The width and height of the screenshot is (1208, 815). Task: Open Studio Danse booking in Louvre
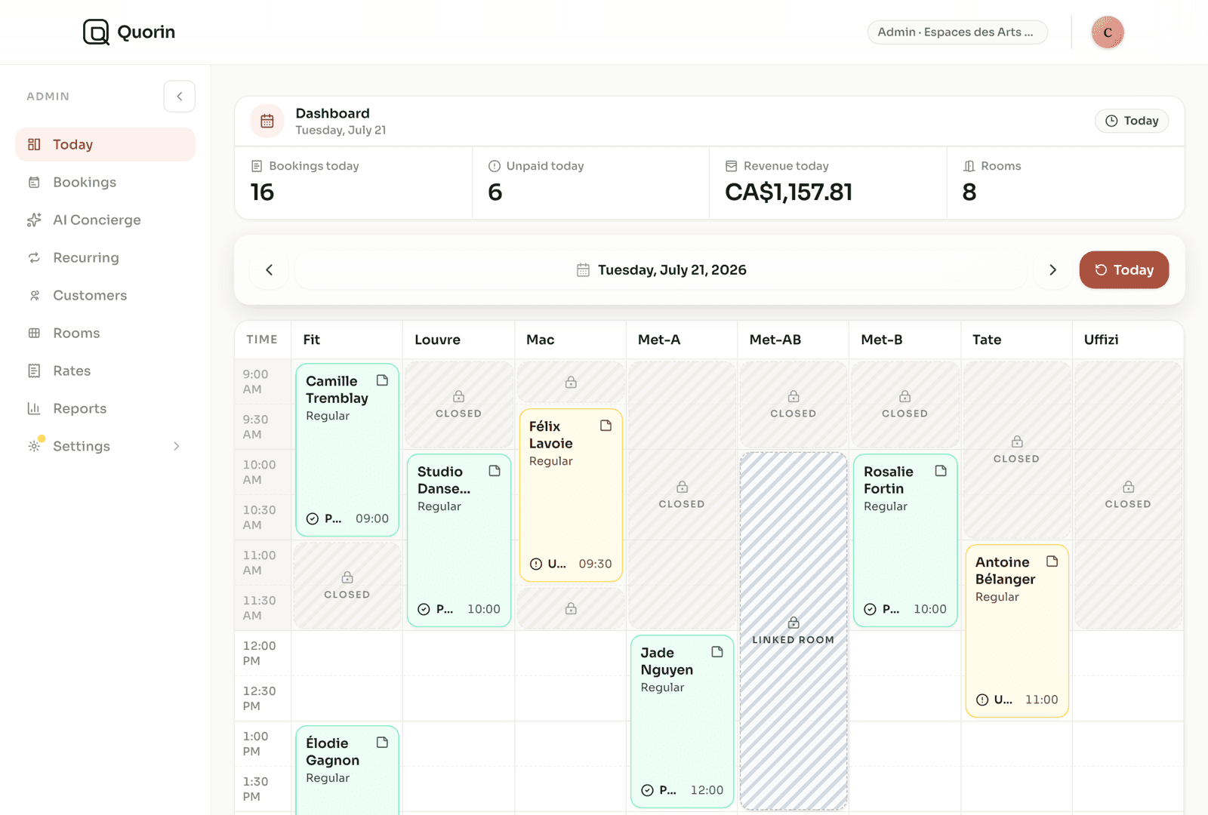pos(459,540)
